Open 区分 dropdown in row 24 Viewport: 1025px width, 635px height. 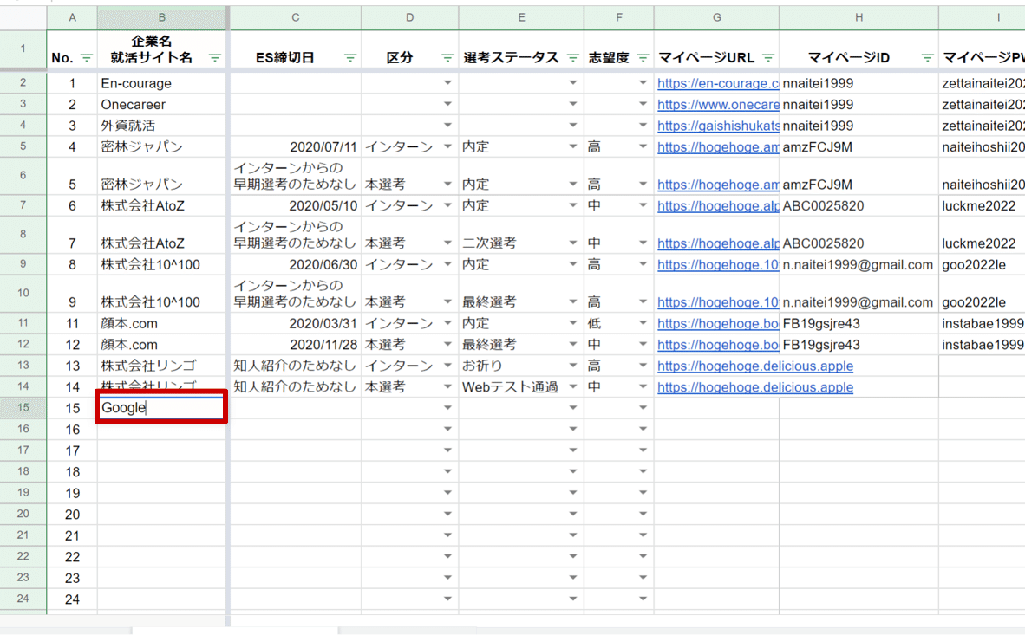pos(447,599)
